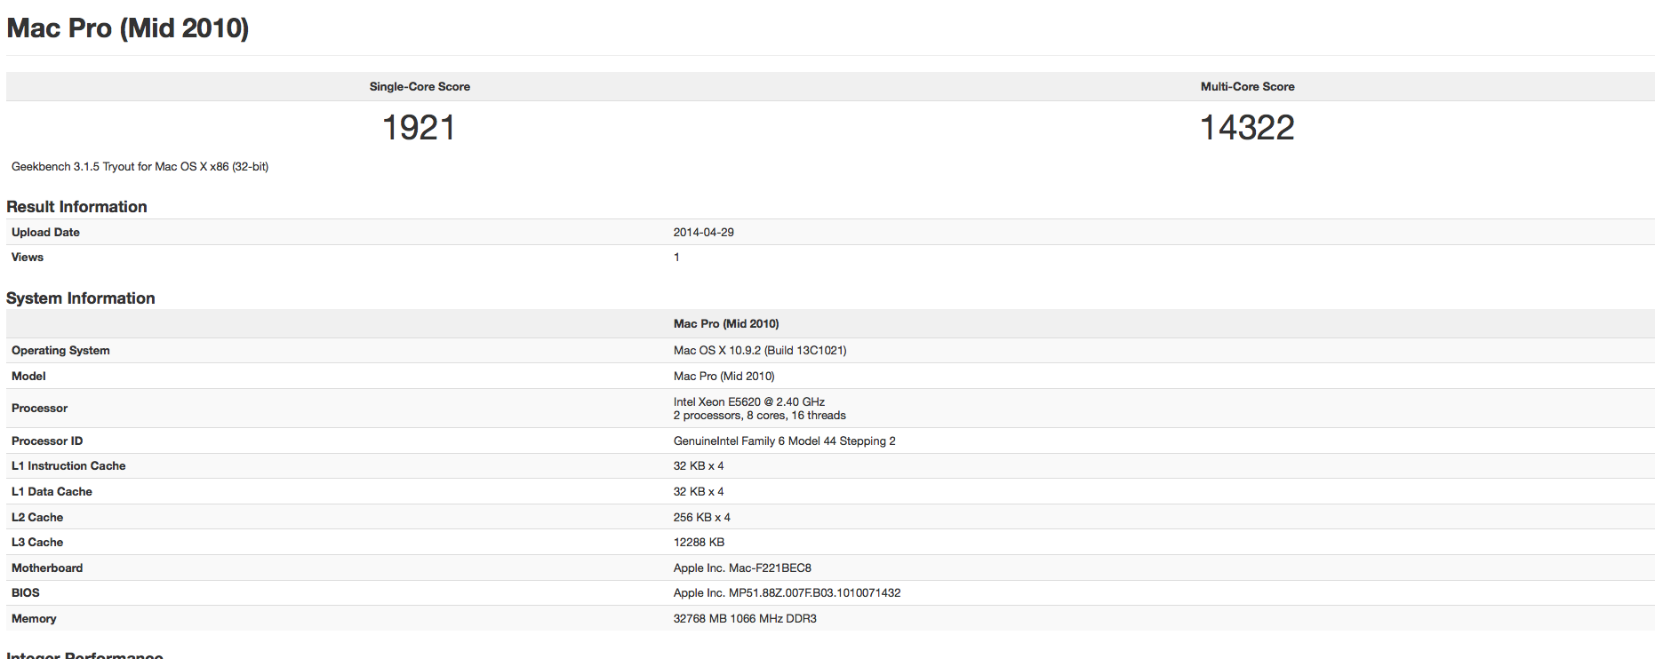Viewport: 1655px width, 659px height.
Task: Click the 'Upload Date' row label
Action: (45, 233)
